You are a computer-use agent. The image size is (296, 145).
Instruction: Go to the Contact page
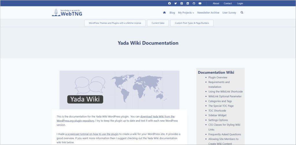pos(228,3)
